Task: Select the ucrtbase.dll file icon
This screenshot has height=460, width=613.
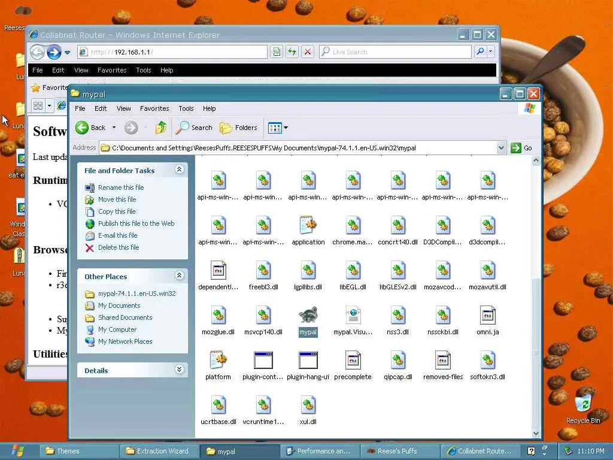Action: (x=218, y=405)
